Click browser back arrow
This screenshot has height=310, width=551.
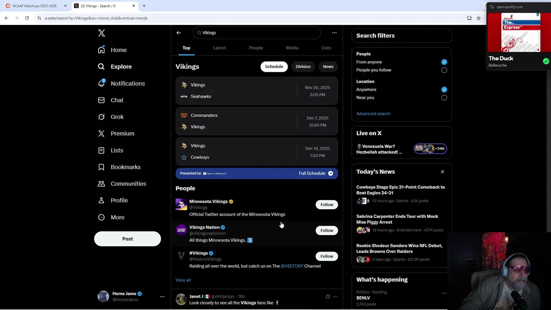[6, 18]
